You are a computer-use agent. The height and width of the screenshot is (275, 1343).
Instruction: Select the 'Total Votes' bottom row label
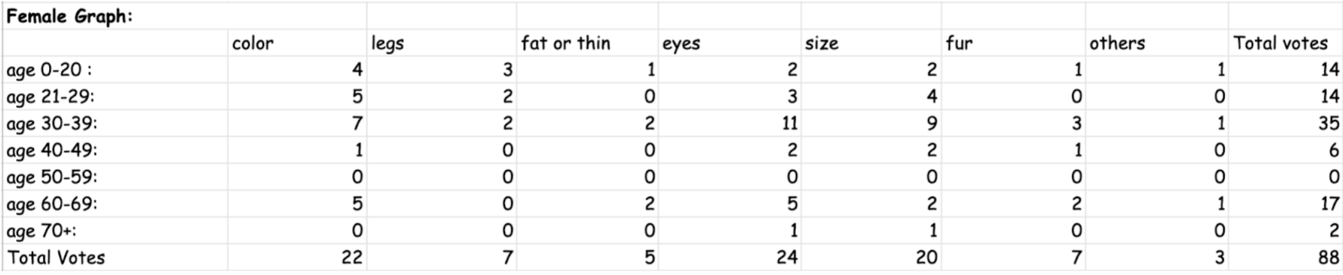[x=56, y=257]
